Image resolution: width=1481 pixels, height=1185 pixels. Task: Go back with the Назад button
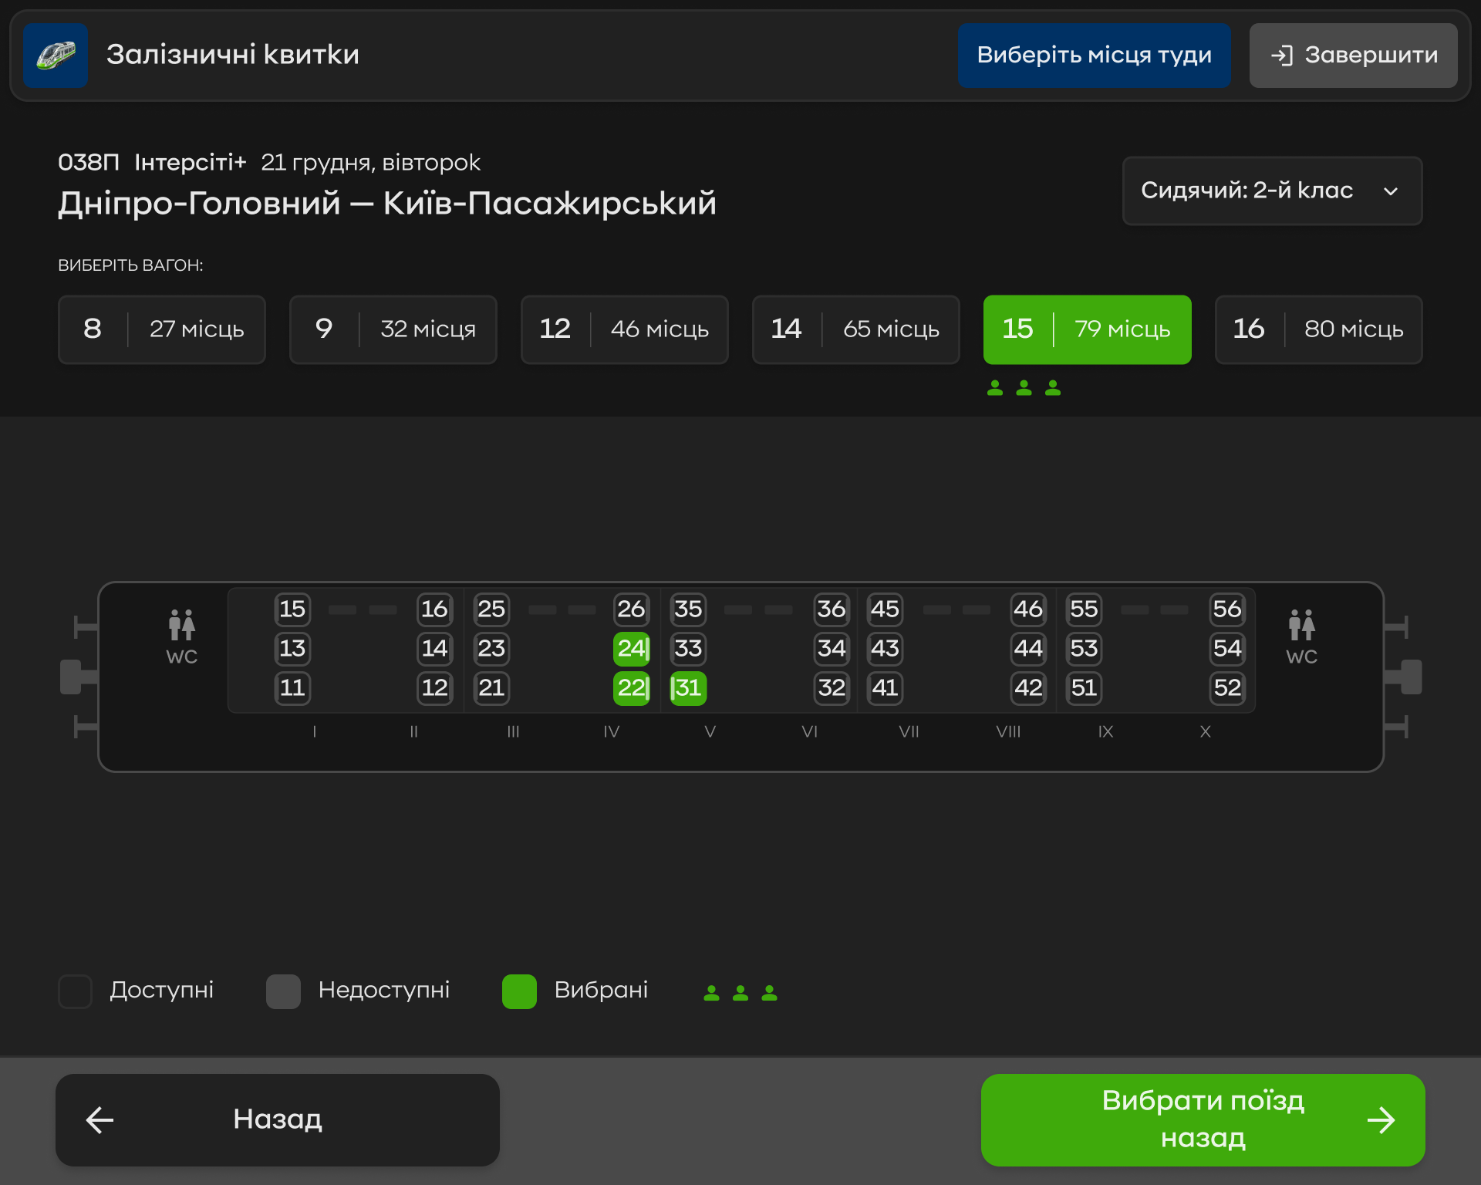coord(278,1119)
